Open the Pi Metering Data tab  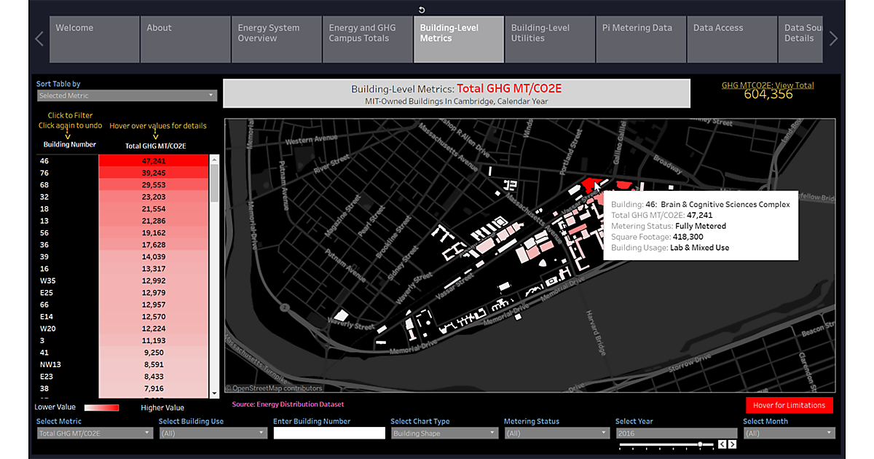click(640, 39)
